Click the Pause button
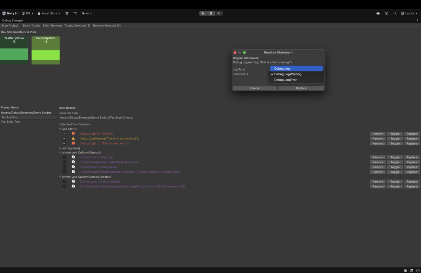The height and width of the screenshot is (273, 421). pyautogui.click(x=211, y=13)
